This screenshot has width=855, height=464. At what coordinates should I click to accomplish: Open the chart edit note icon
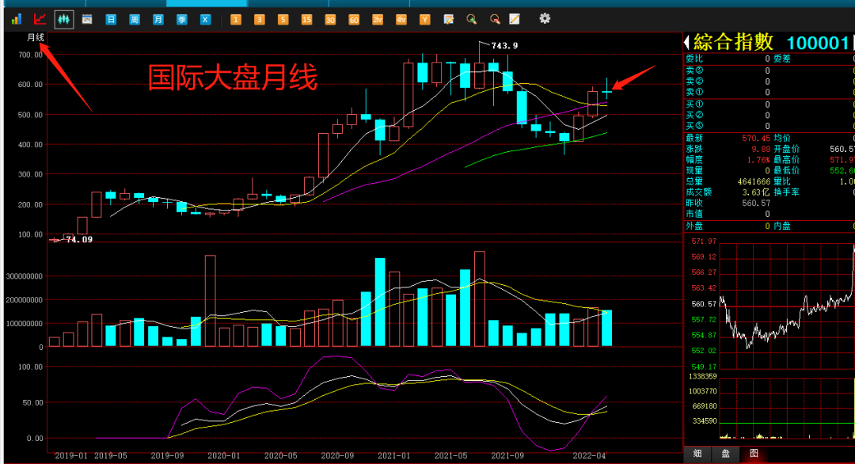pos(448,20)
